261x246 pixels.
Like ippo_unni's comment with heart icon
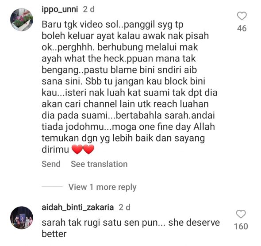point(242,16)
